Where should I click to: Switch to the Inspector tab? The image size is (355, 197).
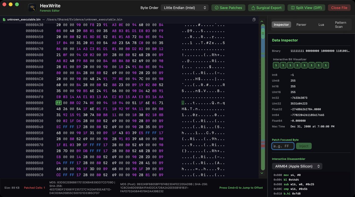281,25
